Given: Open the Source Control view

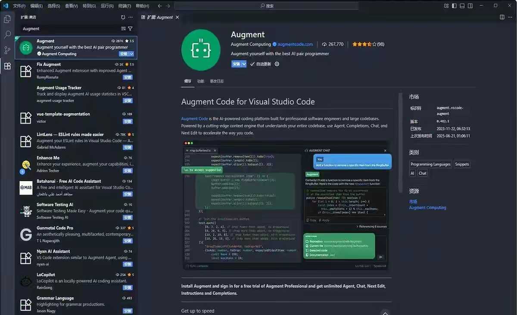Looking at the screenshot, I should tap(7, 50).
